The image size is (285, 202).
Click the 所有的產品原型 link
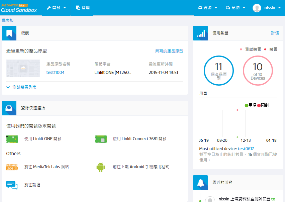pyautogui.click(x=169, y=51)
